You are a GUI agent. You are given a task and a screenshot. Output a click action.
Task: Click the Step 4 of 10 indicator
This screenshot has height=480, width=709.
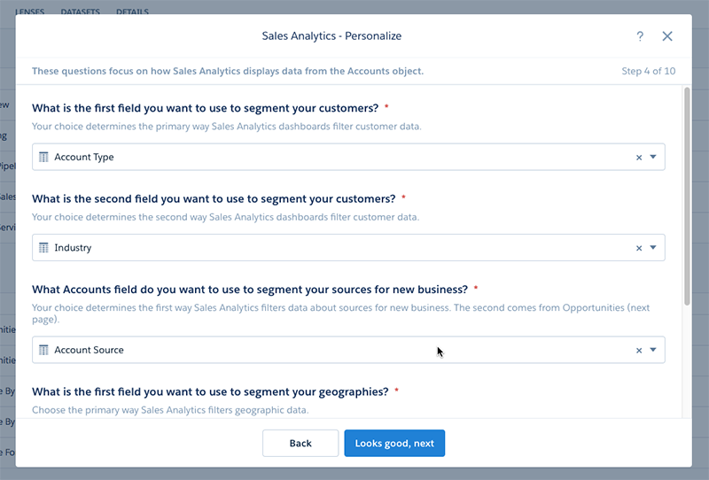(x=649, y=71)
